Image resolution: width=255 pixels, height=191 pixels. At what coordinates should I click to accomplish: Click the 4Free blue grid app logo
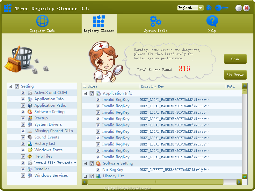pyautogui.click(x=7, y=8)
